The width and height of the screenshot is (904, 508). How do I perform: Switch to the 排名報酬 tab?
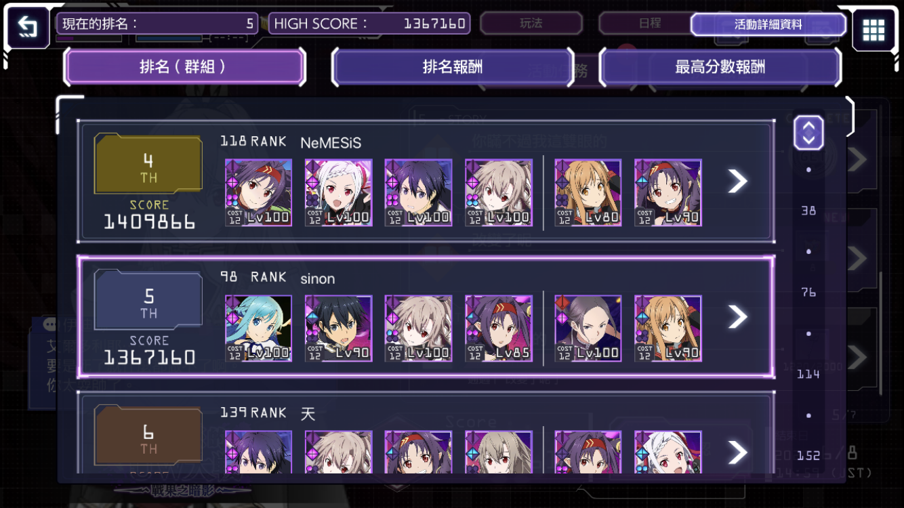453,67
